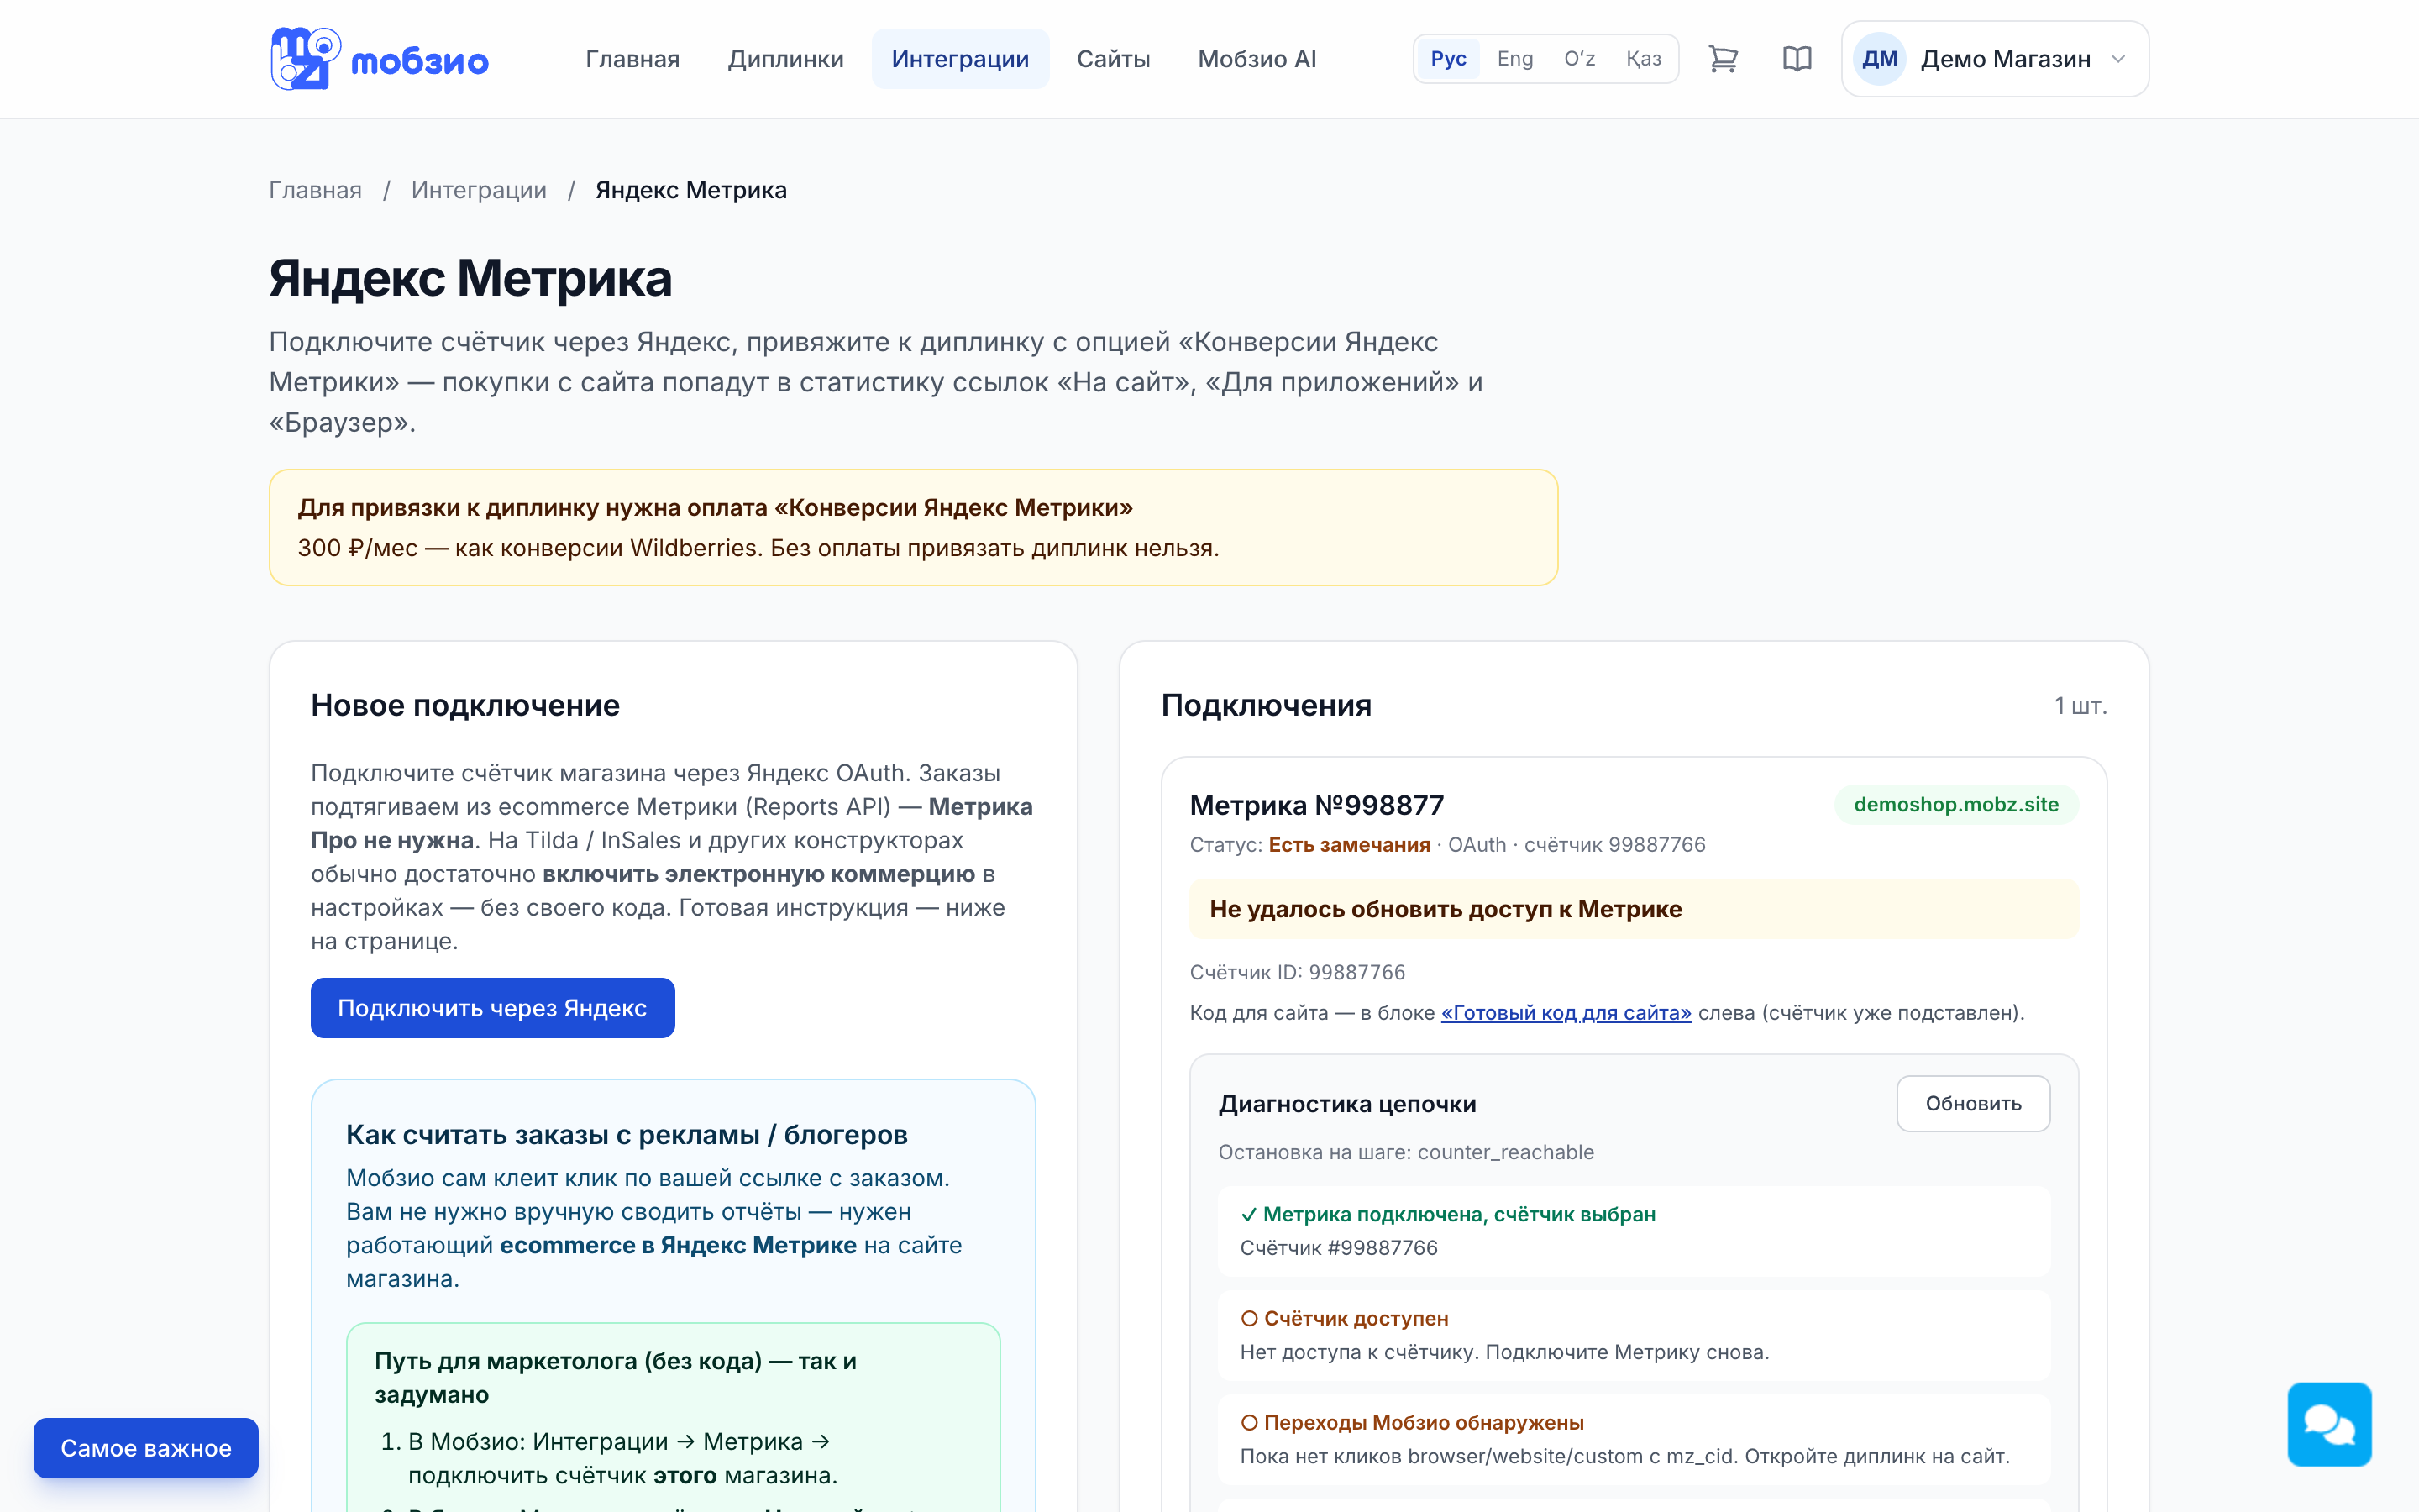2419x1512 pixels.
Task: Click the ДМ avatar circle
Action: click(x=1879, y=59)
